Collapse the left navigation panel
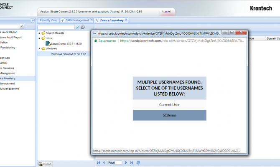Image resolution: width=280 pixels, height=167 pixels. (33, 20)
